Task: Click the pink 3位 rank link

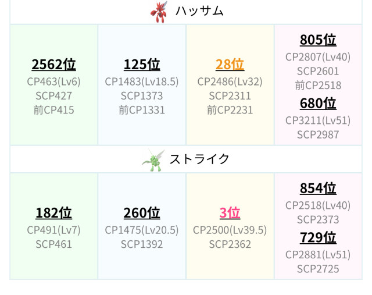Action: pyautogui.click(x=230, y=213)
